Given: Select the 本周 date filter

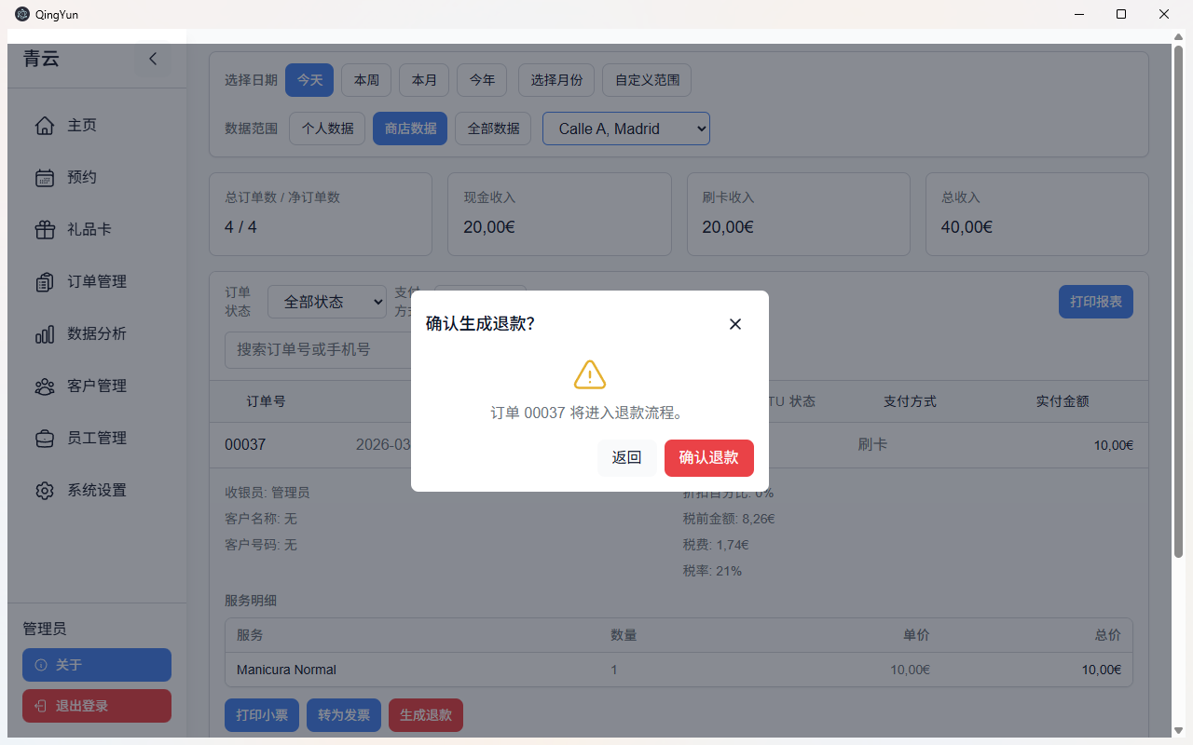Looking at the screenshot, I should pos(366,80).
